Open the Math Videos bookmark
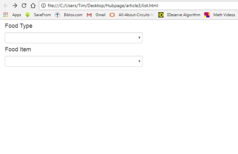 (220, 15)
